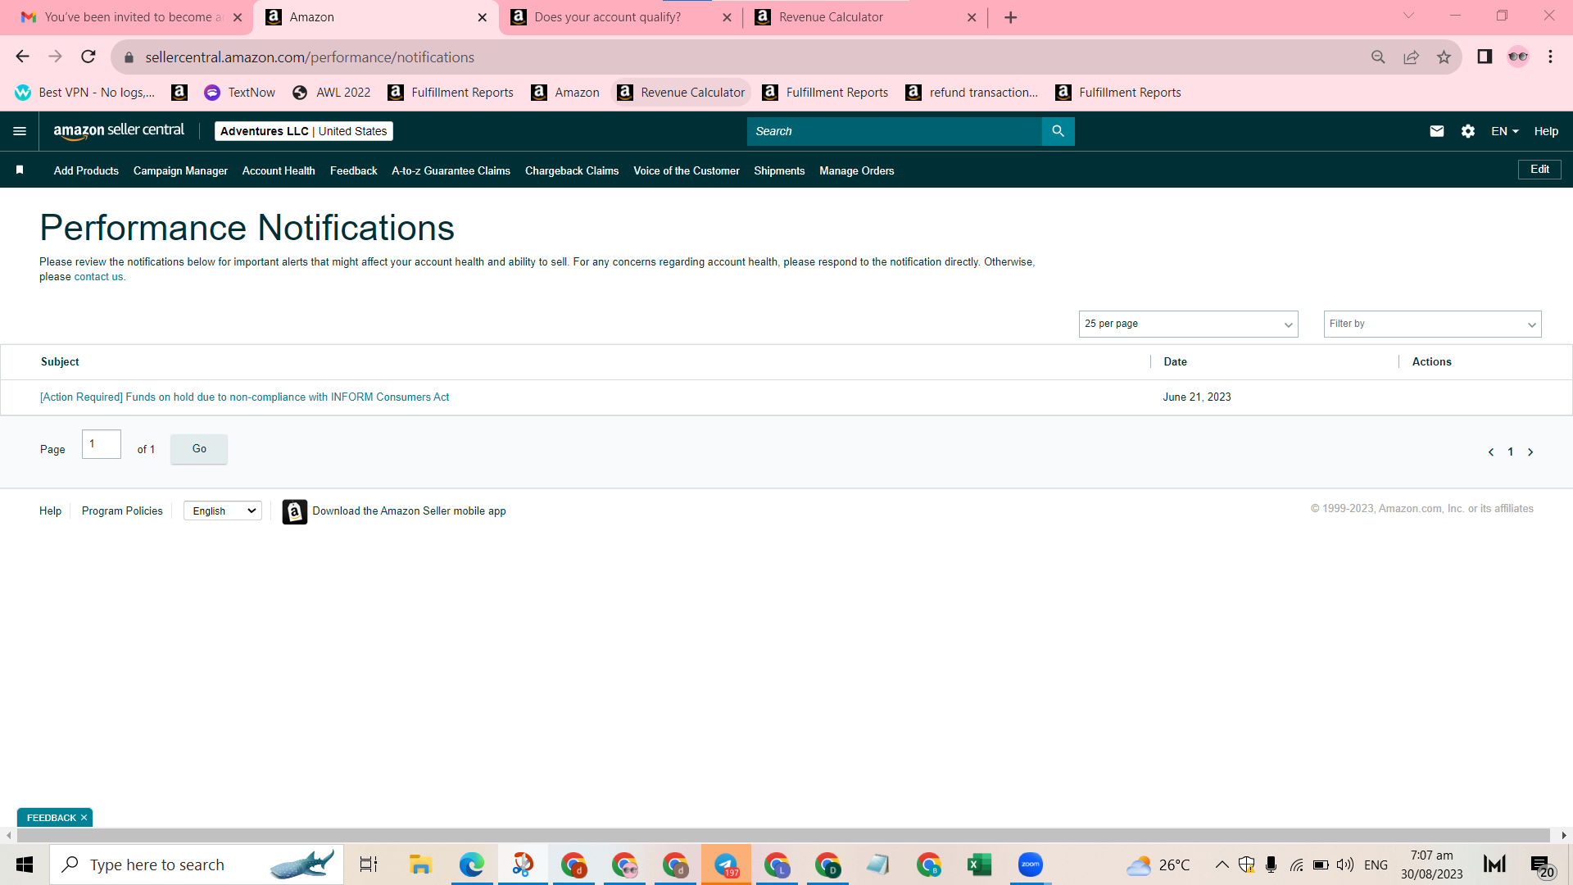The height and width of the screenshot is (885, 1573).
Task: Open the Filter by dropdown
Action: [x=1432, y=324]
